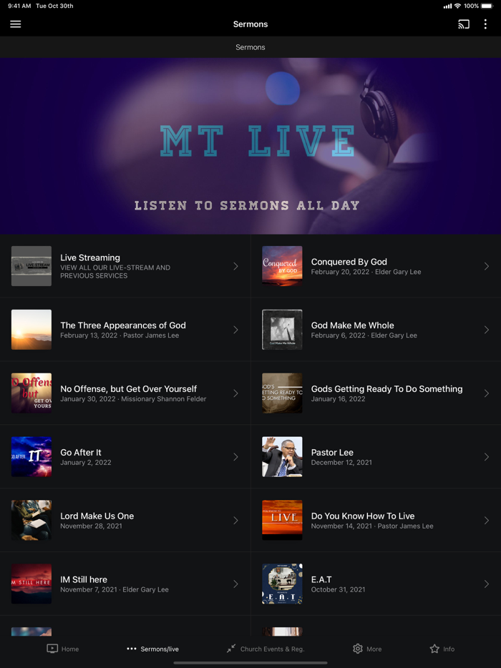Image resolution: width=501 pixels, height=668 pixels.
Task: Tap the Home tab TV icon
Action: (52, 649)
